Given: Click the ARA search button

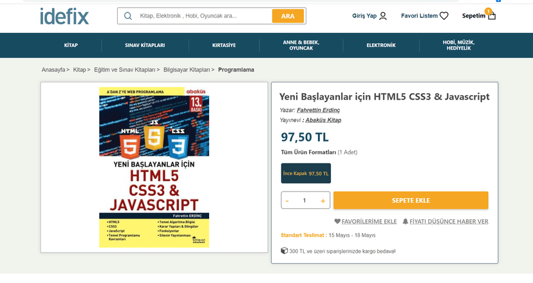Looking at the screenshot, I should pyautogui.click(x=288, y=16).
